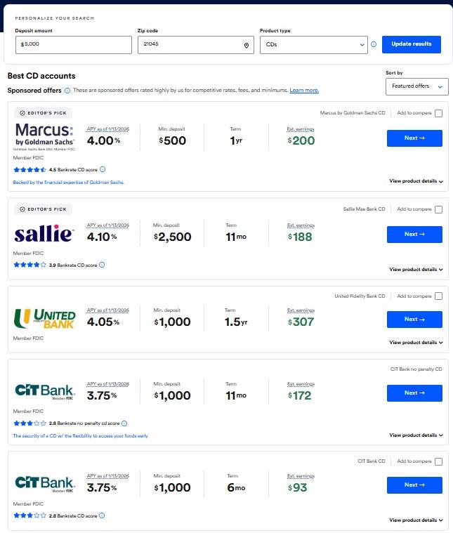This screenshot has height=533, width=453.
Task: Open the Learn more link
Action: [x=304, y=91]
